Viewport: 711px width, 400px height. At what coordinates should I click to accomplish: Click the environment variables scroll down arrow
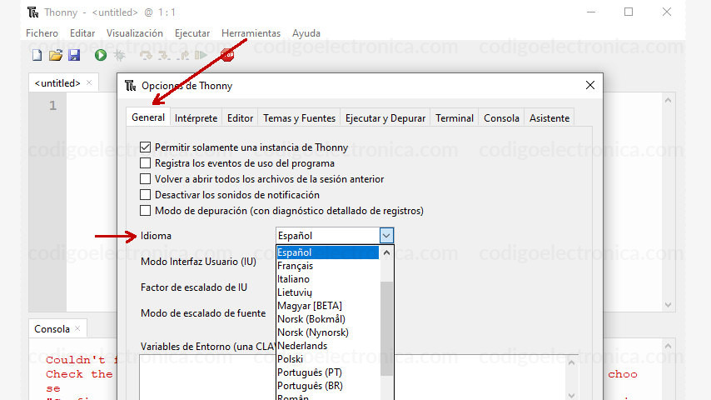pyautogui.click(x=571, y=395)
